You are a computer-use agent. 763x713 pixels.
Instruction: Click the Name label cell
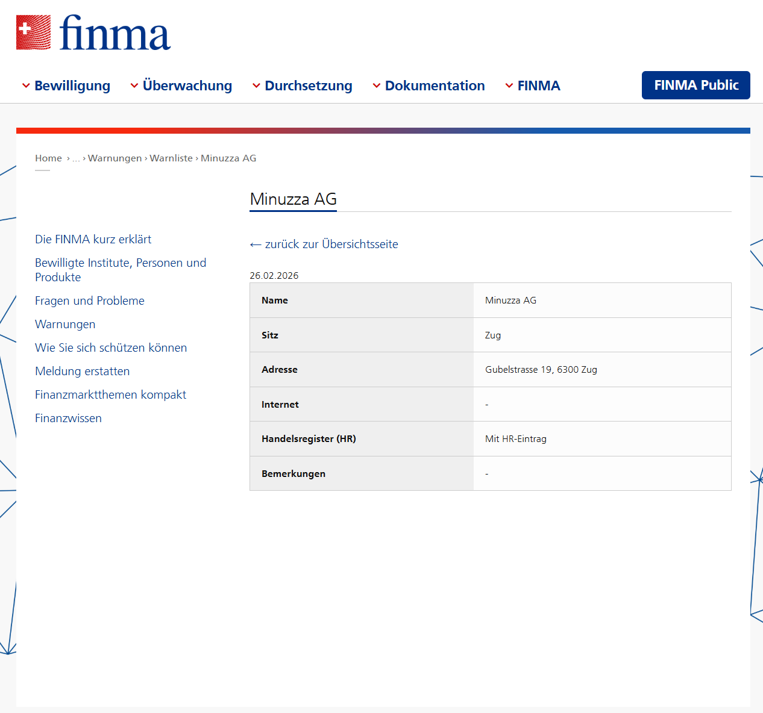362,300
